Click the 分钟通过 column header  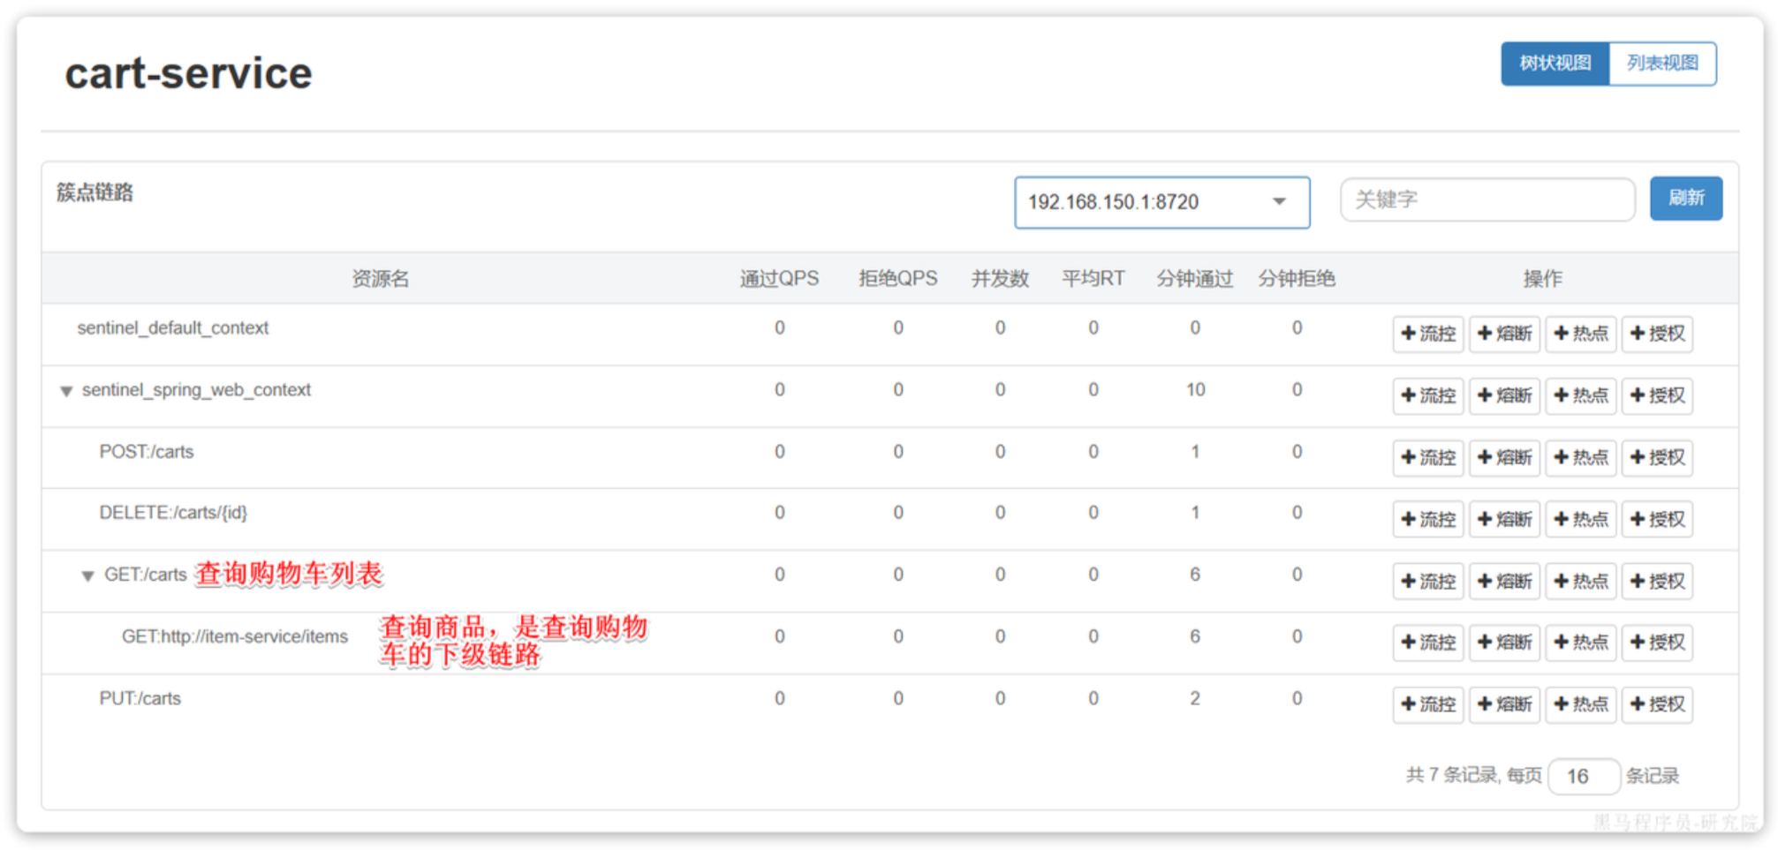[1195, 279]
